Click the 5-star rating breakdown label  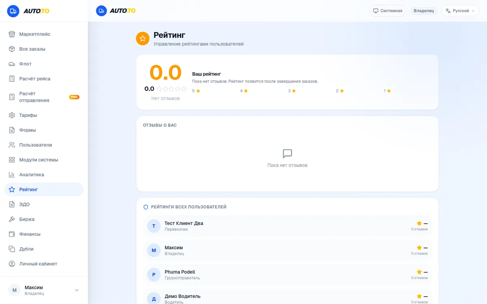pyautogui.click(x=196, y=91)
